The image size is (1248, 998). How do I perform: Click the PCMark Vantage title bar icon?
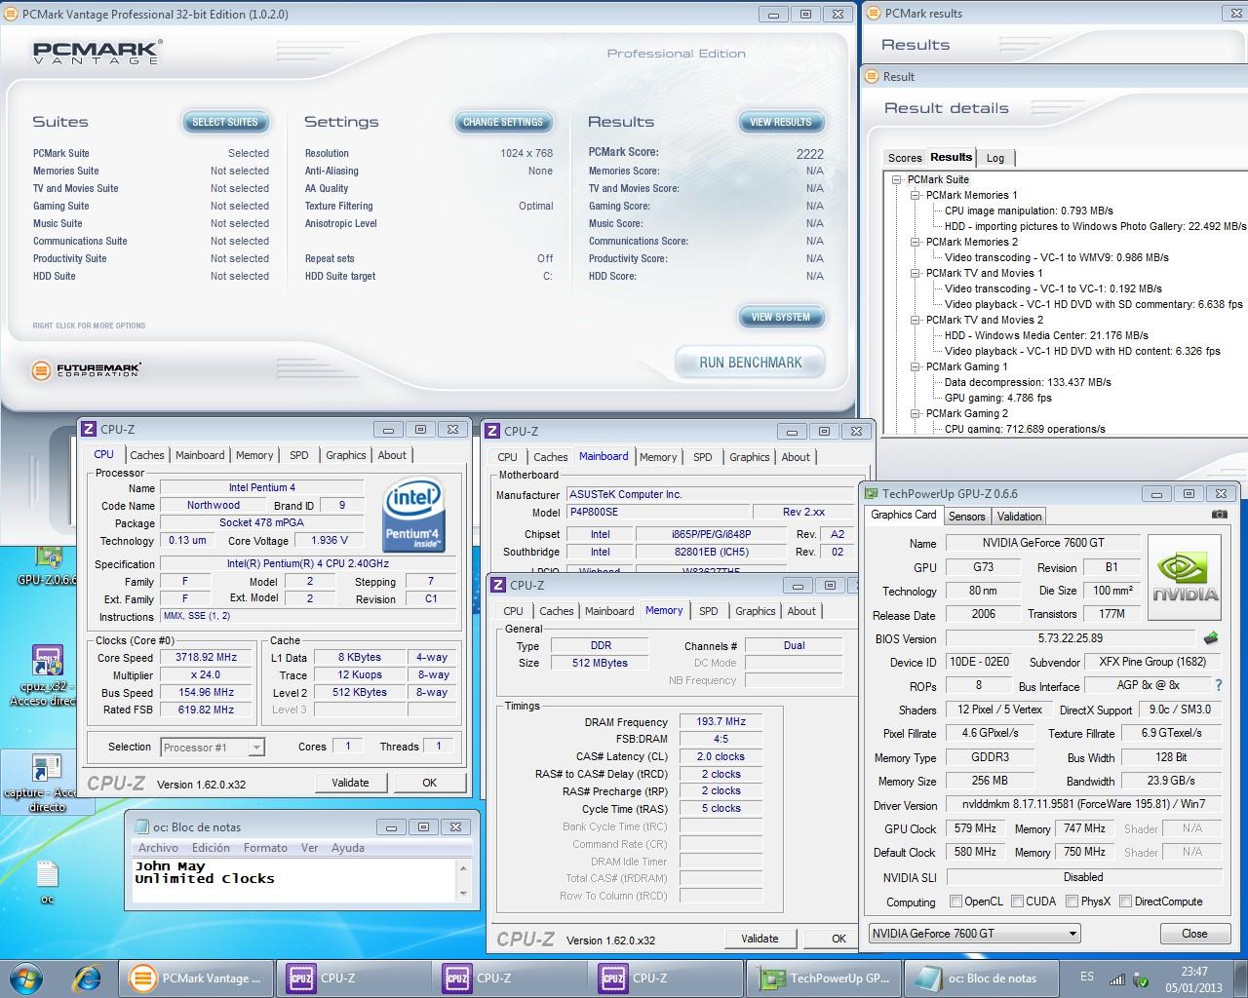click(11, 14)
